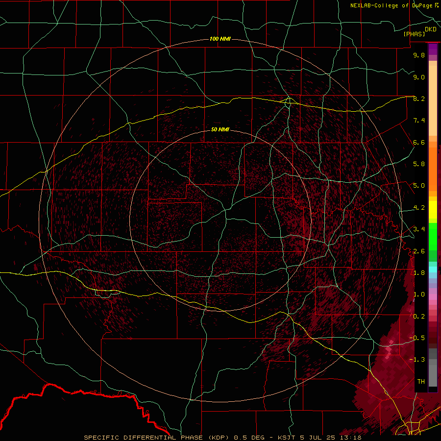The height and width of the screenshot is (441, 441).
Task: Click the 9.0 value on the color scale
Action: (x=419, y=77)
